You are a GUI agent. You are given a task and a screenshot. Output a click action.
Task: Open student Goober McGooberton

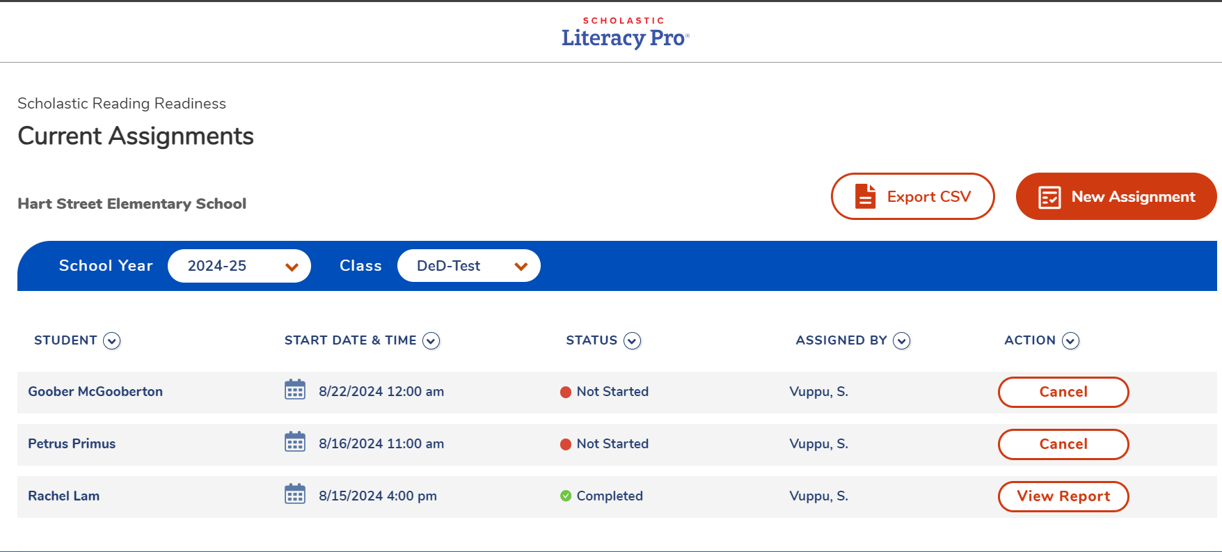click(x=95, y=391)
